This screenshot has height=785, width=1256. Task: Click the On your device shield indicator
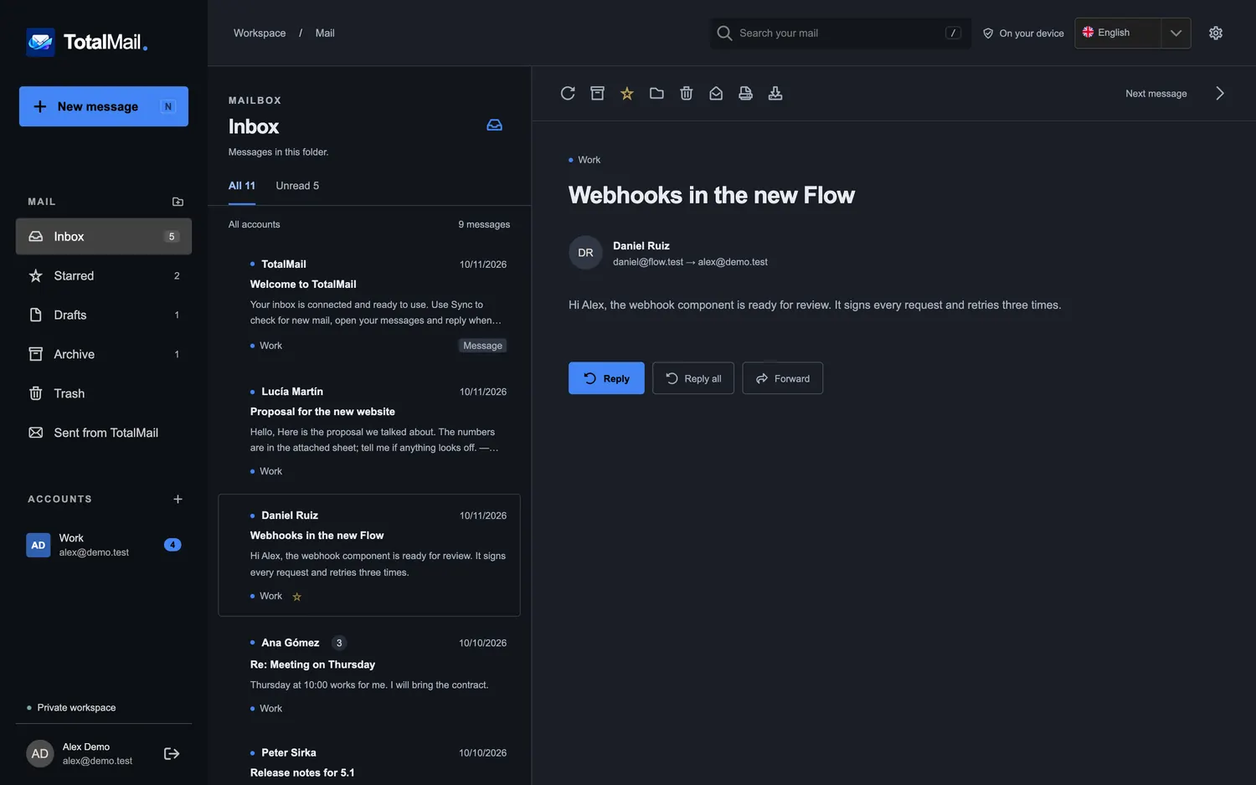tap(1023, 33)
